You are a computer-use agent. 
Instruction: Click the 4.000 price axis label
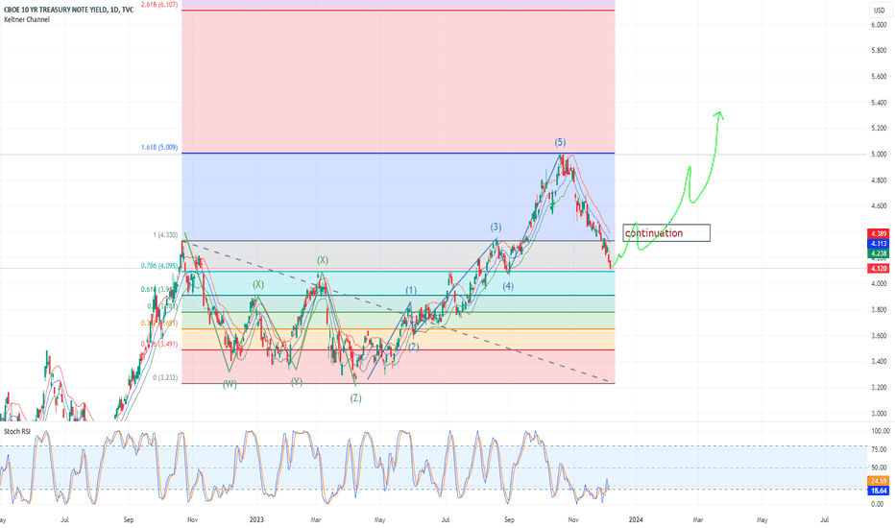879,284
